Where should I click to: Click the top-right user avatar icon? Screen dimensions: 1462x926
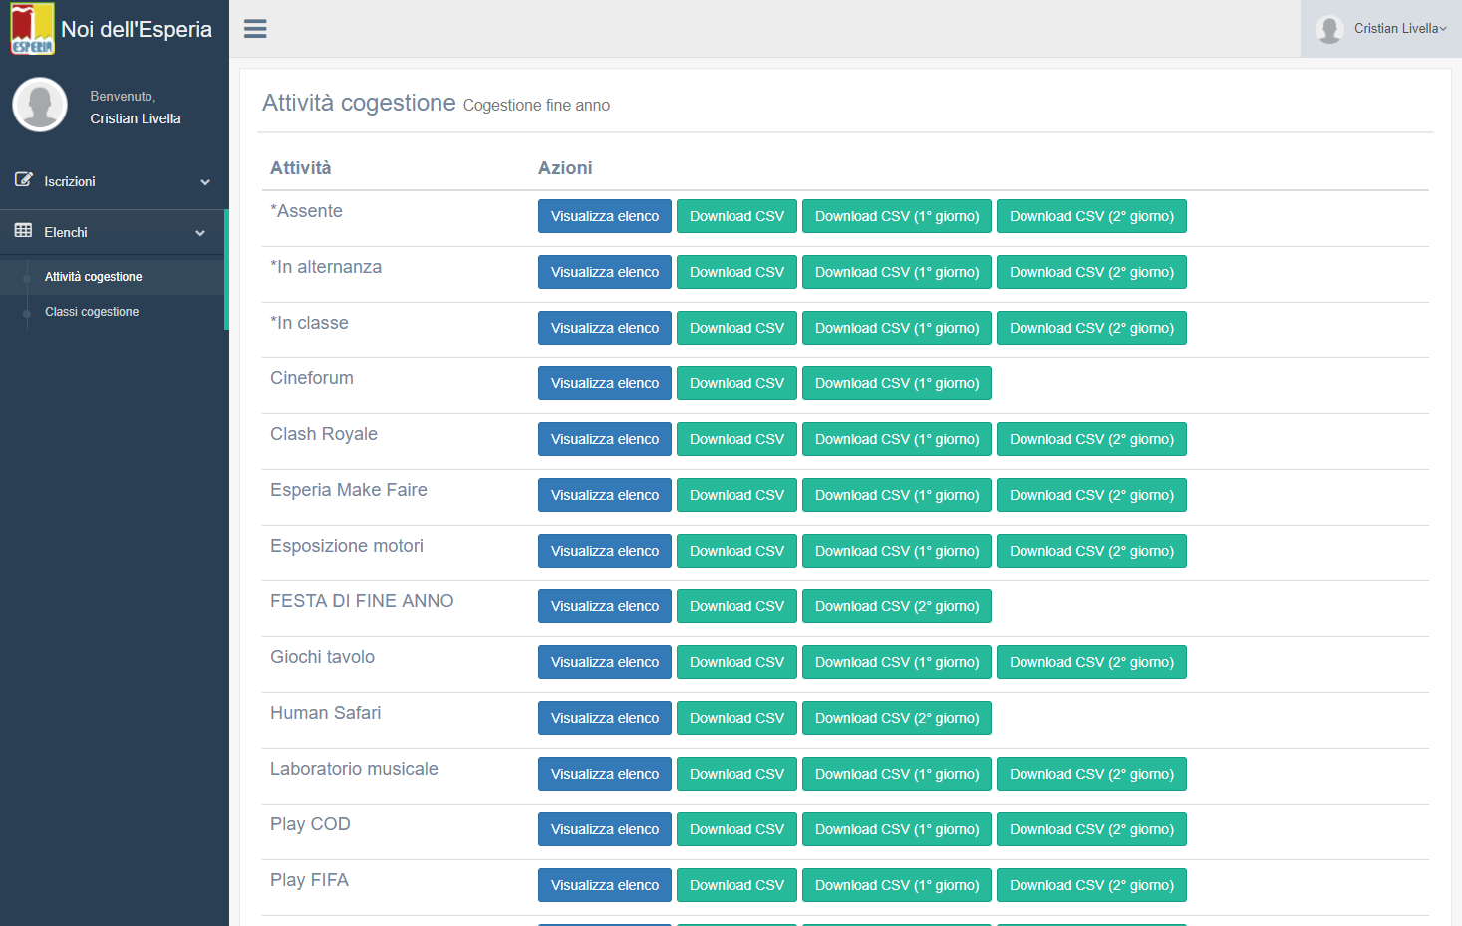point(1329,29)
